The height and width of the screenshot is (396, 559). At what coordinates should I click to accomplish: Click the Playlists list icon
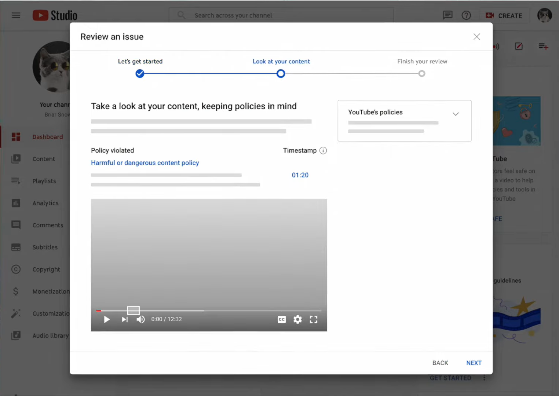pos(16,181)
